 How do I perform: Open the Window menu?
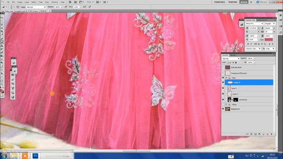55,2
